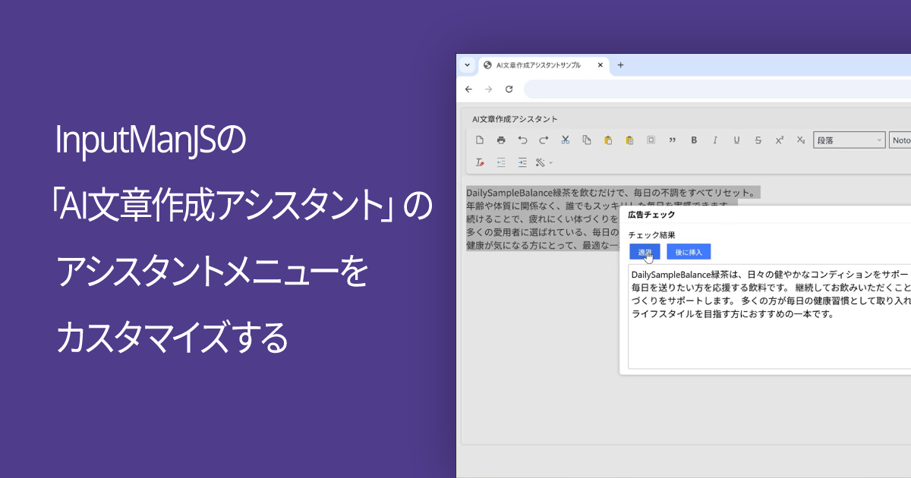
Task: Redo the last edit with the Redo arrow
Action: (544, 140)
